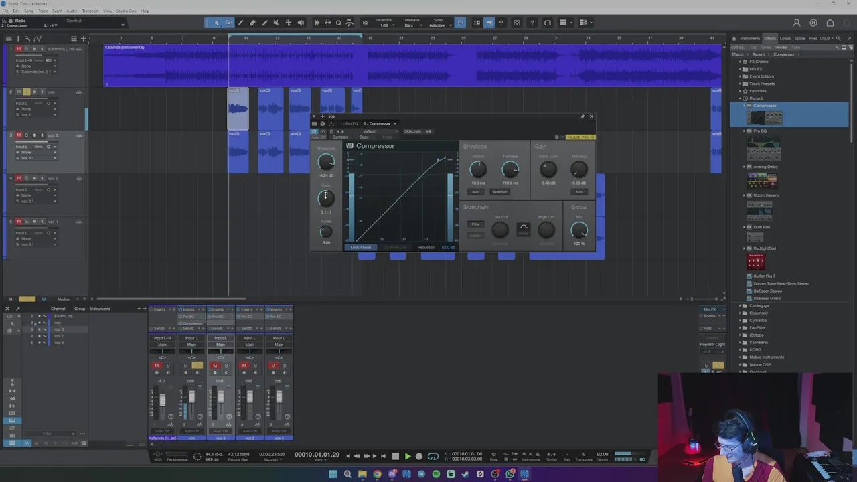Viewport: 857px width, 482px height.
Task: Pin the Compressor plugin window
Action: pyautogui.click(x=582, y=117)
